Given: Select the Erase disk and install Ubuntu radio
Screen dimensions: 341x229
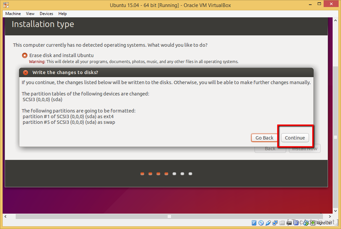Looking at the screenshot, I should pyautogui.click(x=25, y=55).
